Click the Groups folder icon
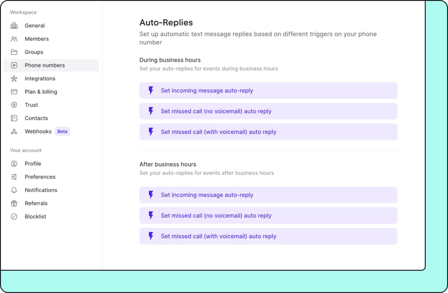 [14, 52]
